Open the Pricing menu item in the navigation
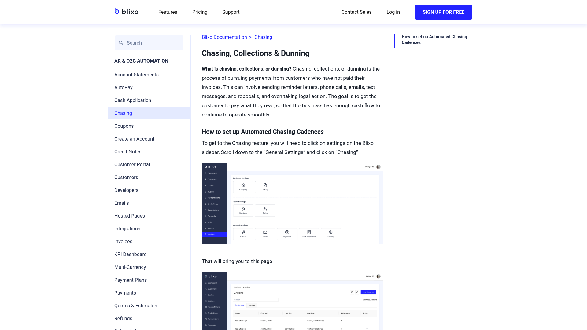Image resolution: width=587 pixels, height=330 pixels. 200,12
